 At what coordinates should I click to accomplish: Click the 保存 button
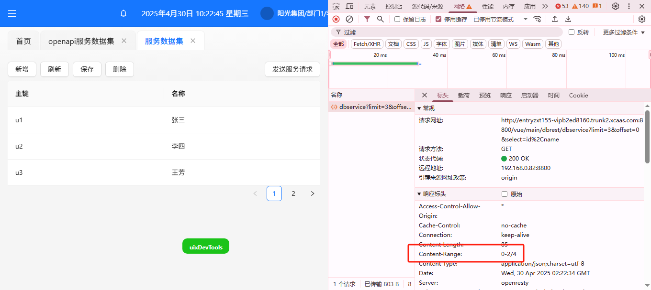[87, 69]
